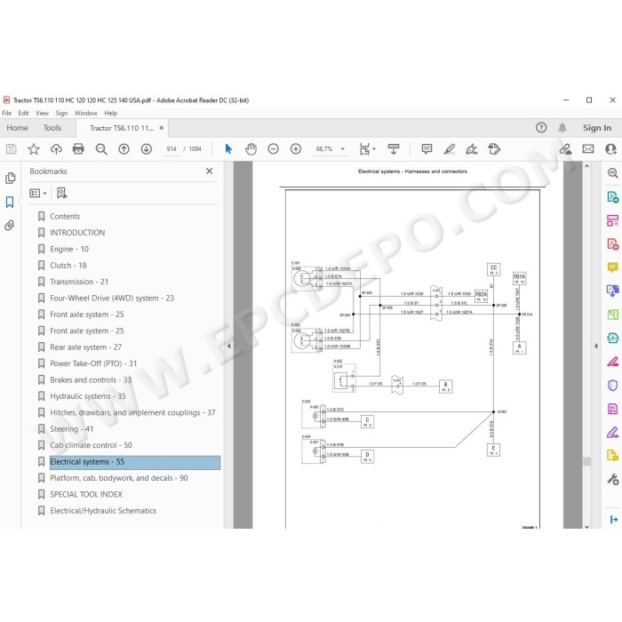Screen dimensions: 622x622
Task: Click the stamp tool icon
Action: [494, 149]
